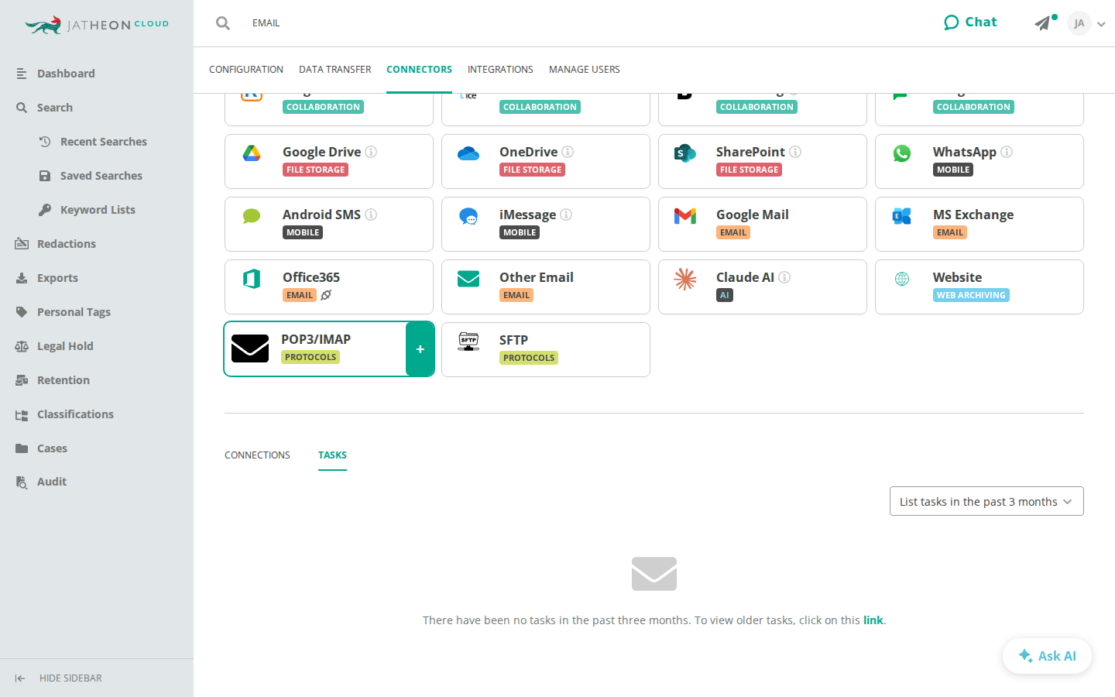Click the Jatheon Cloud logo
Image resolution: width=1115 pixels, height=697 pixels.
pos(97,25)
